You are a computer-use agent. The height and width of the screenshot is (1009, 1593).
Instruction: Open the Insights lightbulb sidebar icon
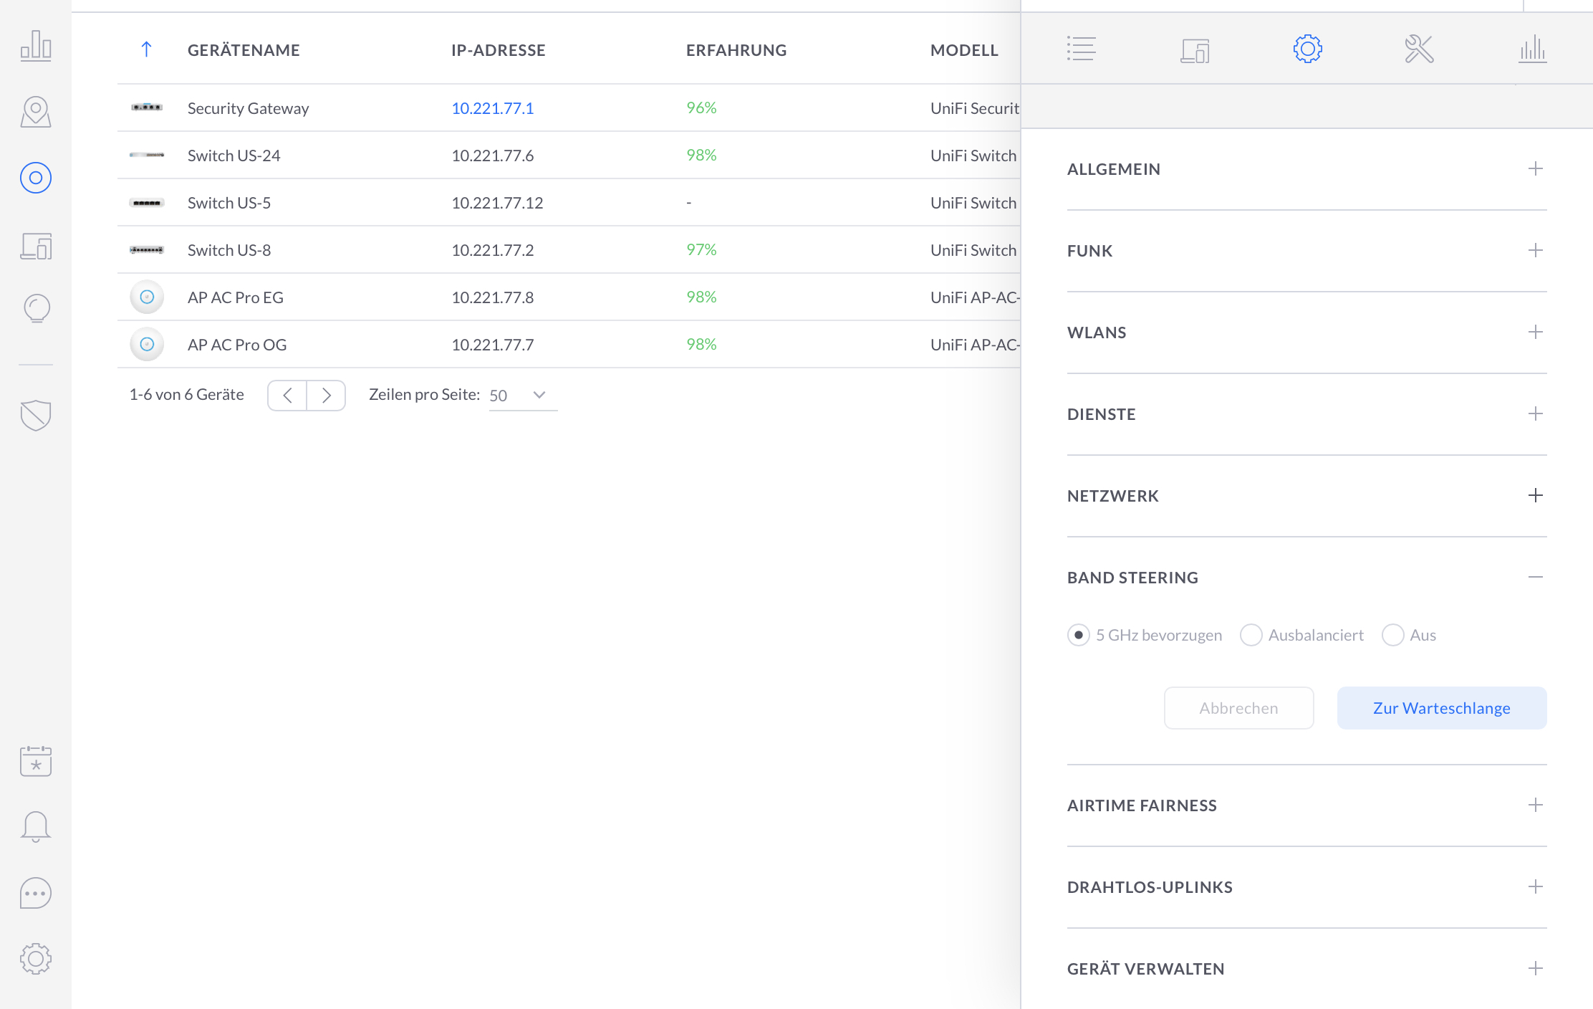point(36,309)
